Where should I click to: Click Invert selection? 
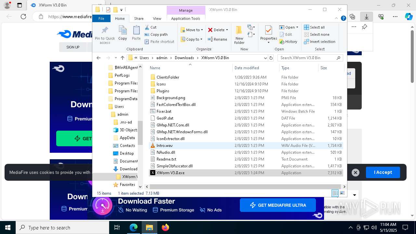tap(319, 42)
